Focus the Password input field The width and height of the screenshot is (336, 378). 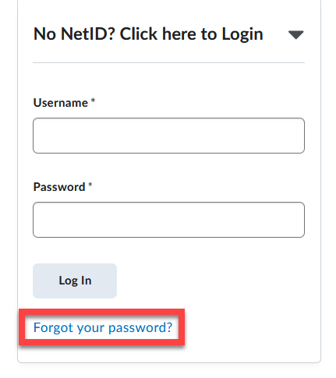pyautogui.click(x=168, y=220)
